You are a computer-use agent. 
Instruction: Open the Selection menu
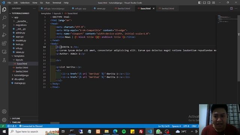click(25, 3)
